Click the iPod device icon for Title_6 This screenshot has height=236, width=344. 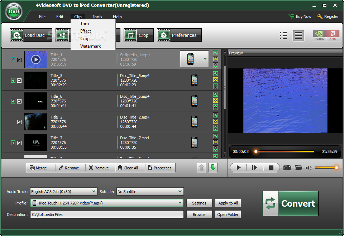pos(194,101)
